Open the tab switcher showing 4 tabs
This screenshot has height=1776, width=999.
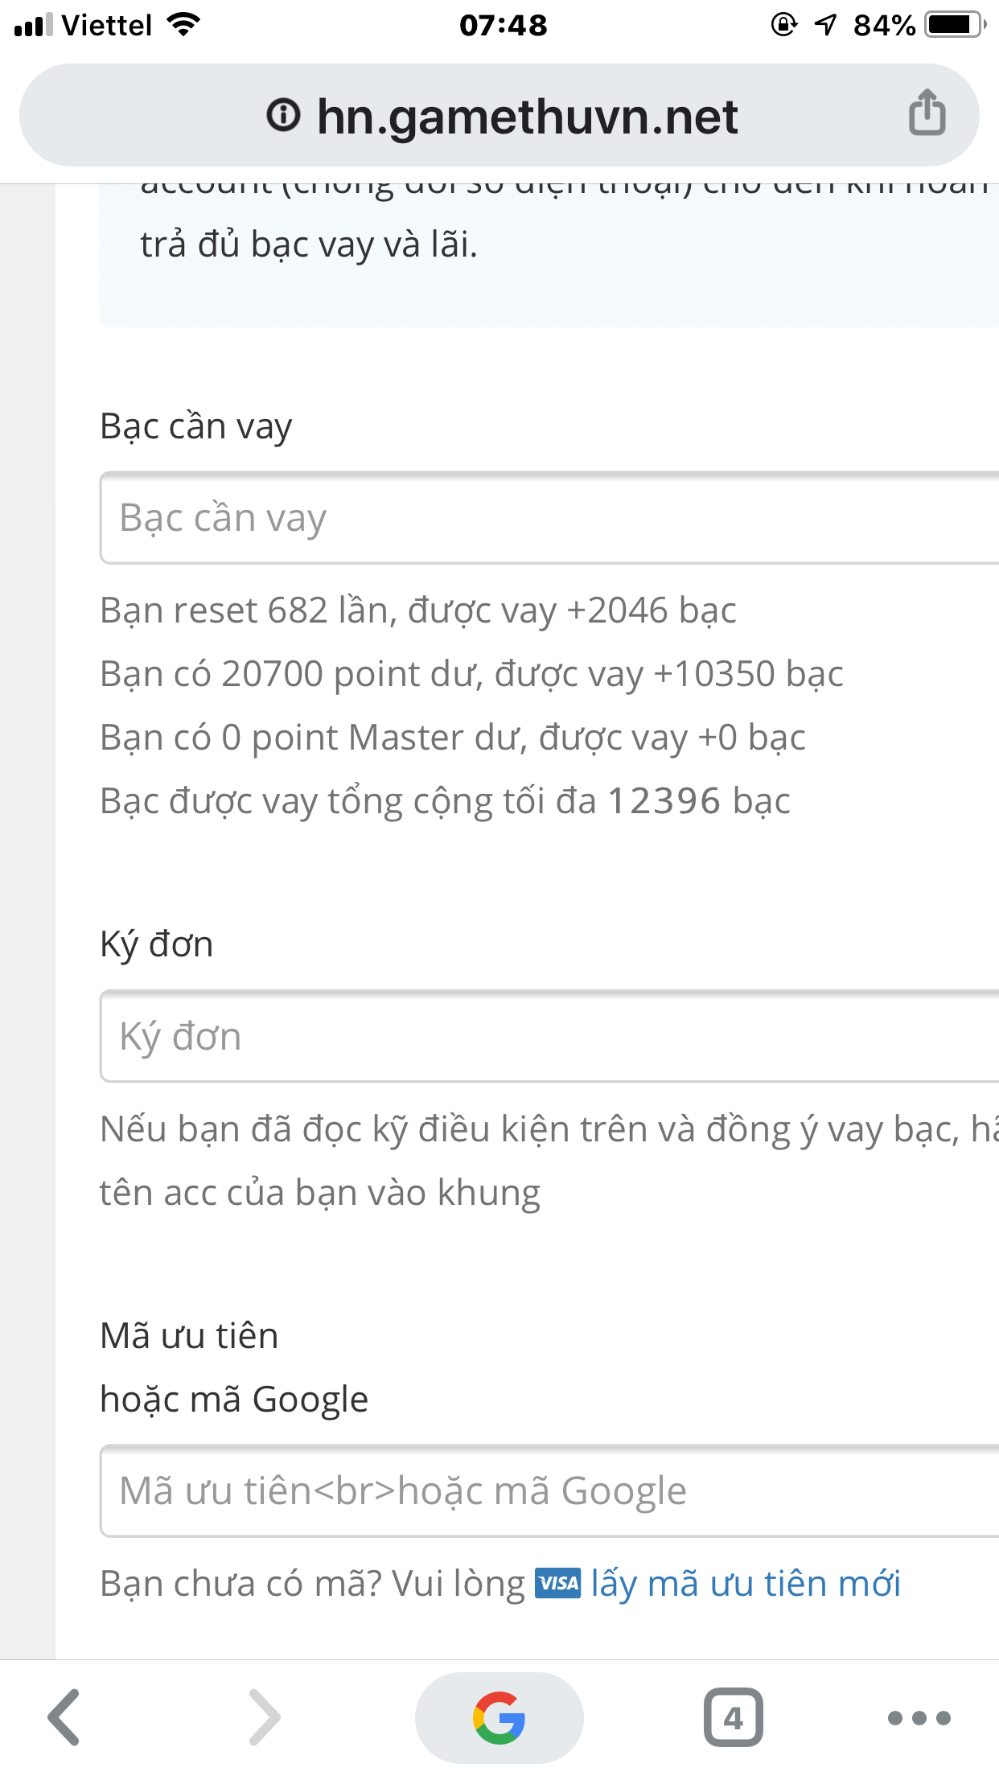[x=733, y=1717]
